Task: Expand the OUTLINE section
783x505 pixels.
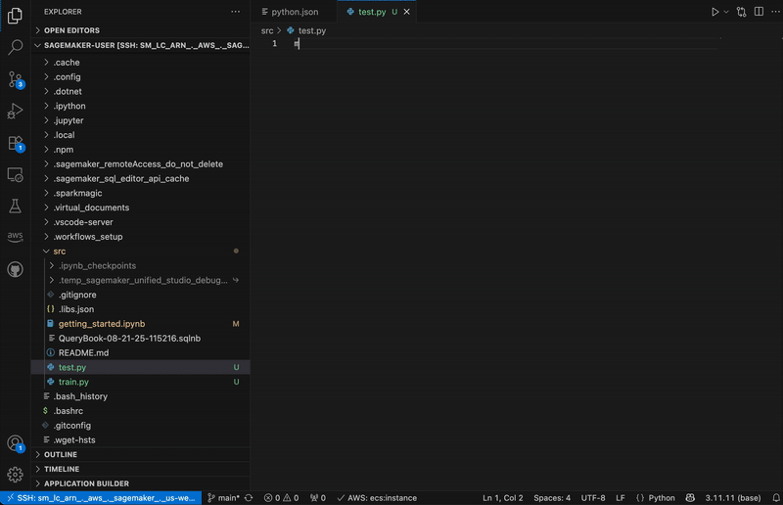Action: pyautogui.click(x=61, y=454)
